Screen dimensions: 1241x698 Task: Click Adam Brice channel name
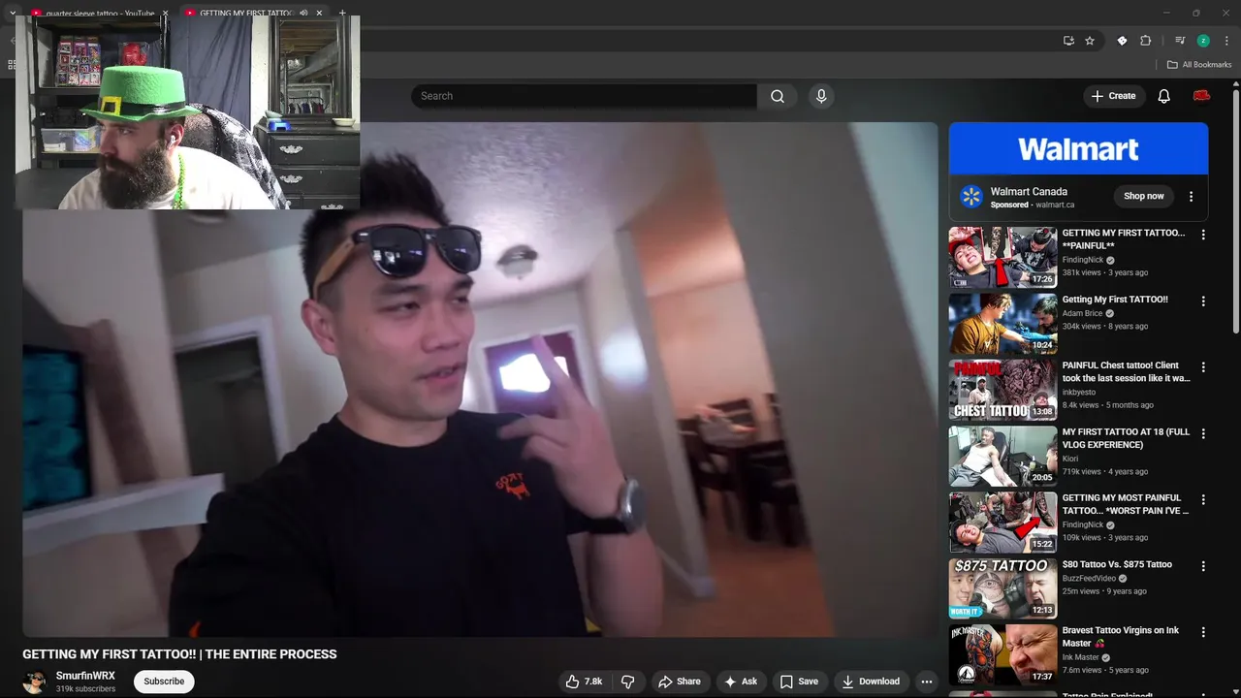[1083, 313]
